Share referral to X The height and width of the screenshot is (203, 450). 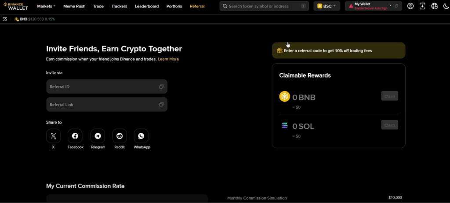pyautogui.click(x=53, y=136)
